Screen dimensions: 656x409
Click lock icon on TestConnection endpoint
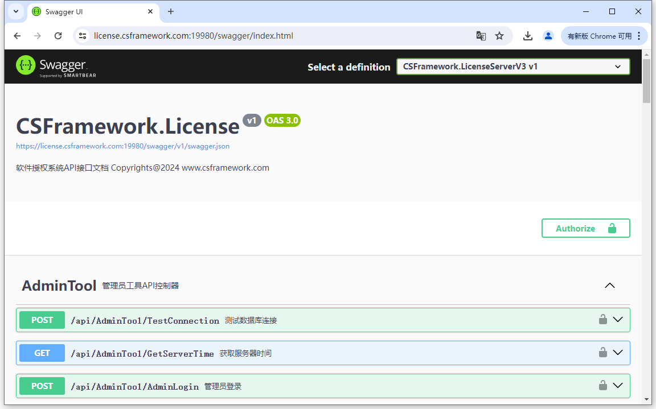603,320
